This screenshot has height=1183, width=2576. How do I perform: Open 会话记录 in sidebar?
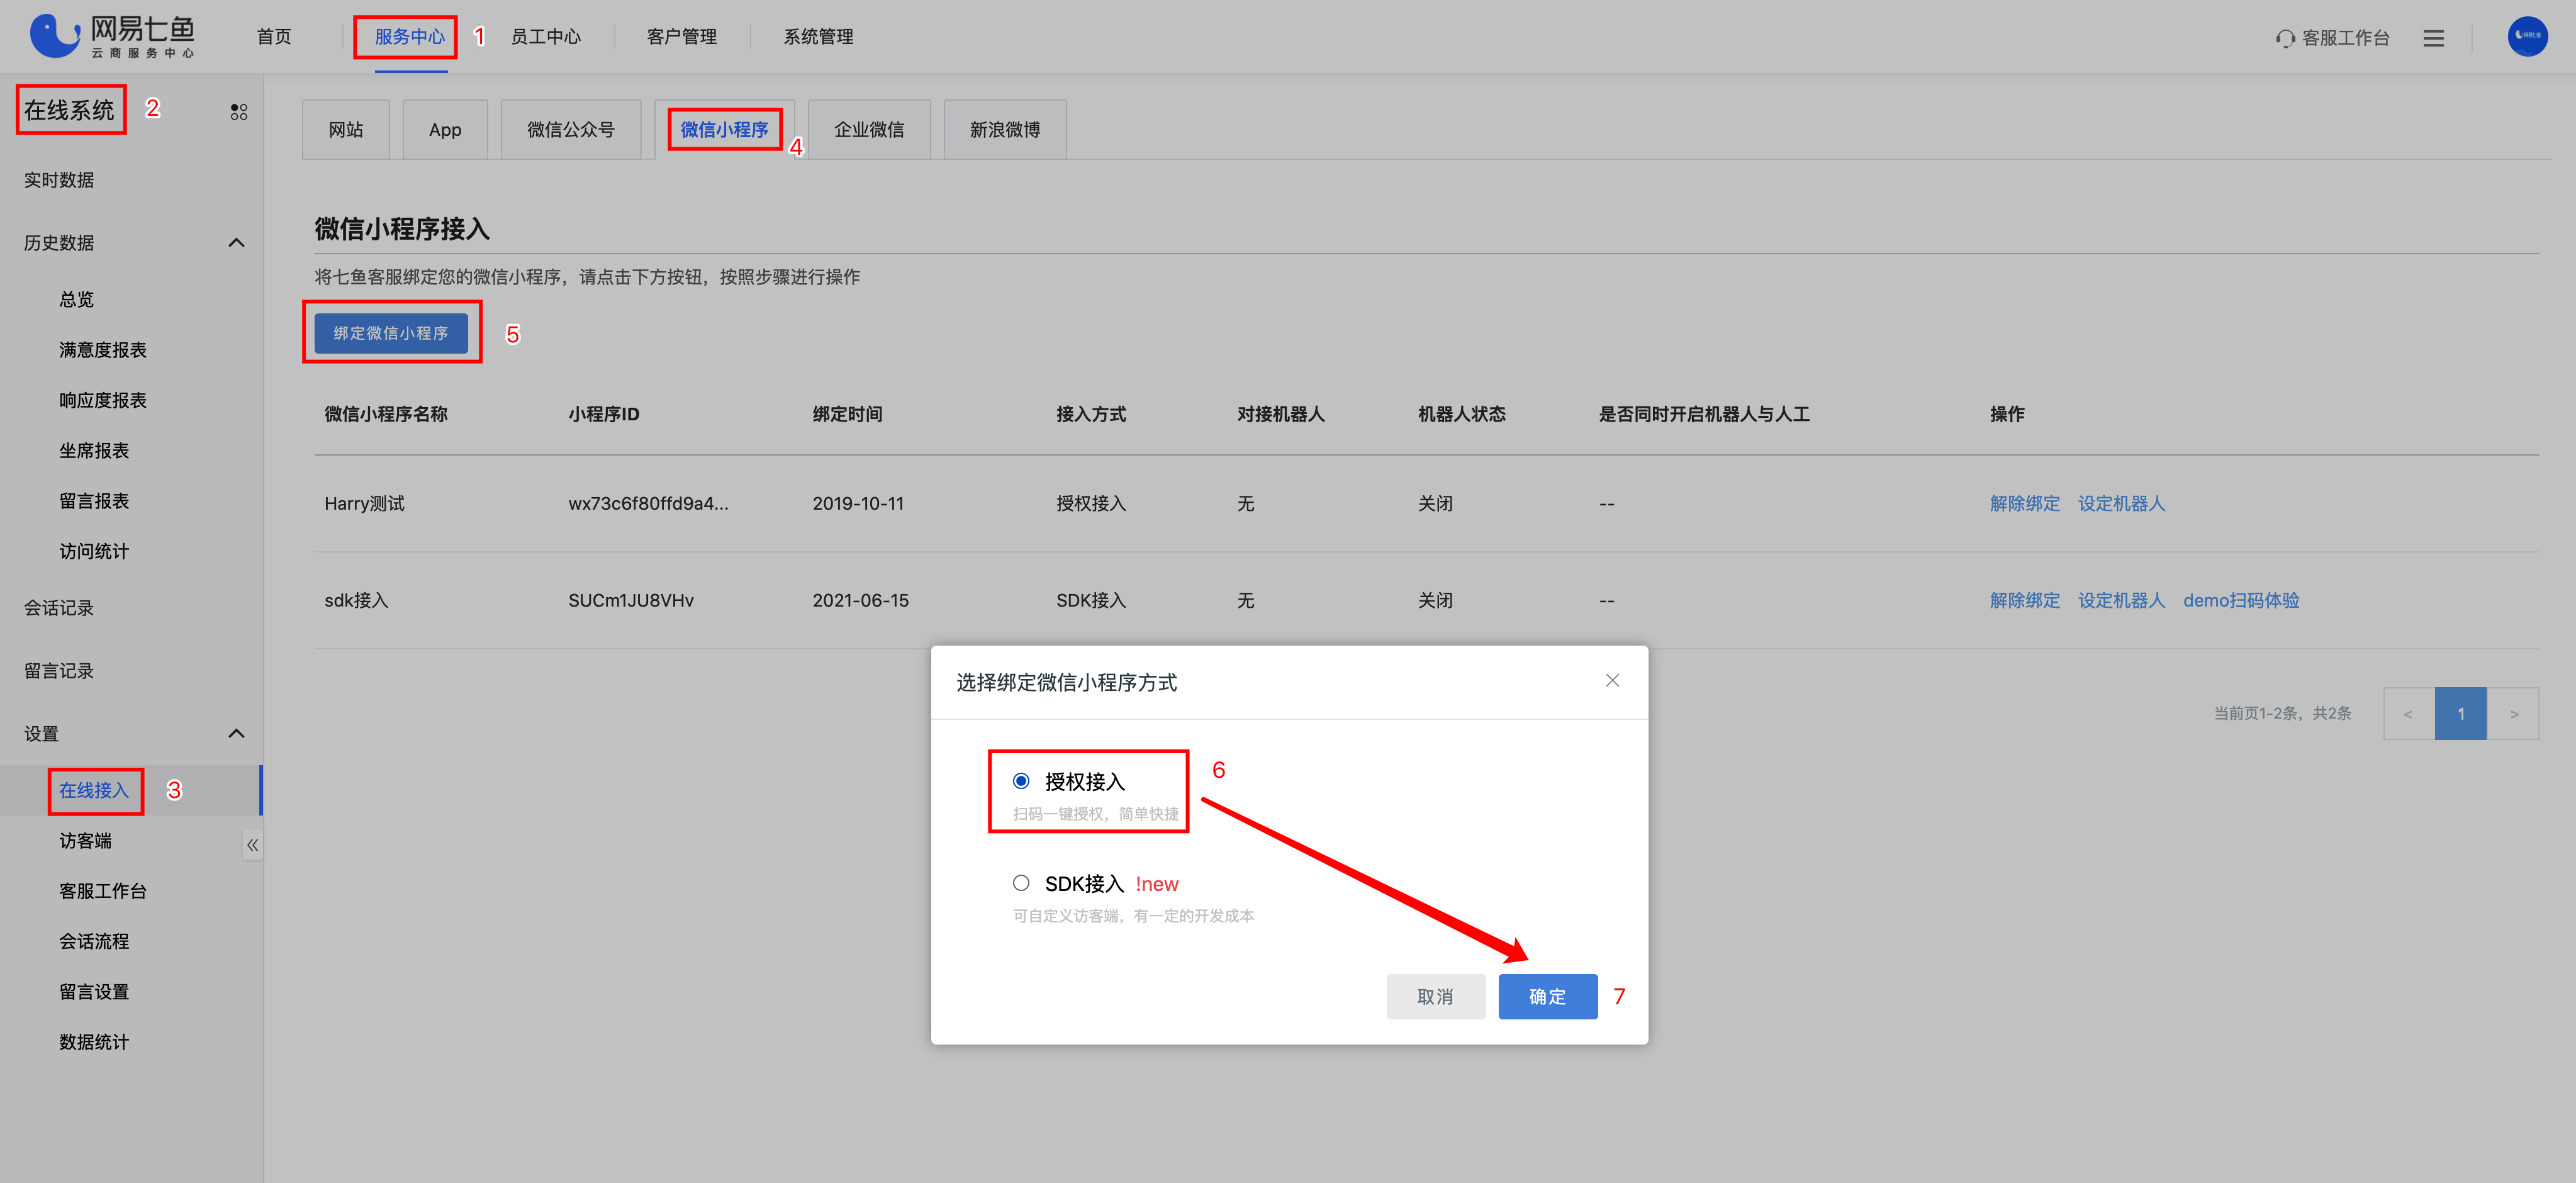coord(59,608)
